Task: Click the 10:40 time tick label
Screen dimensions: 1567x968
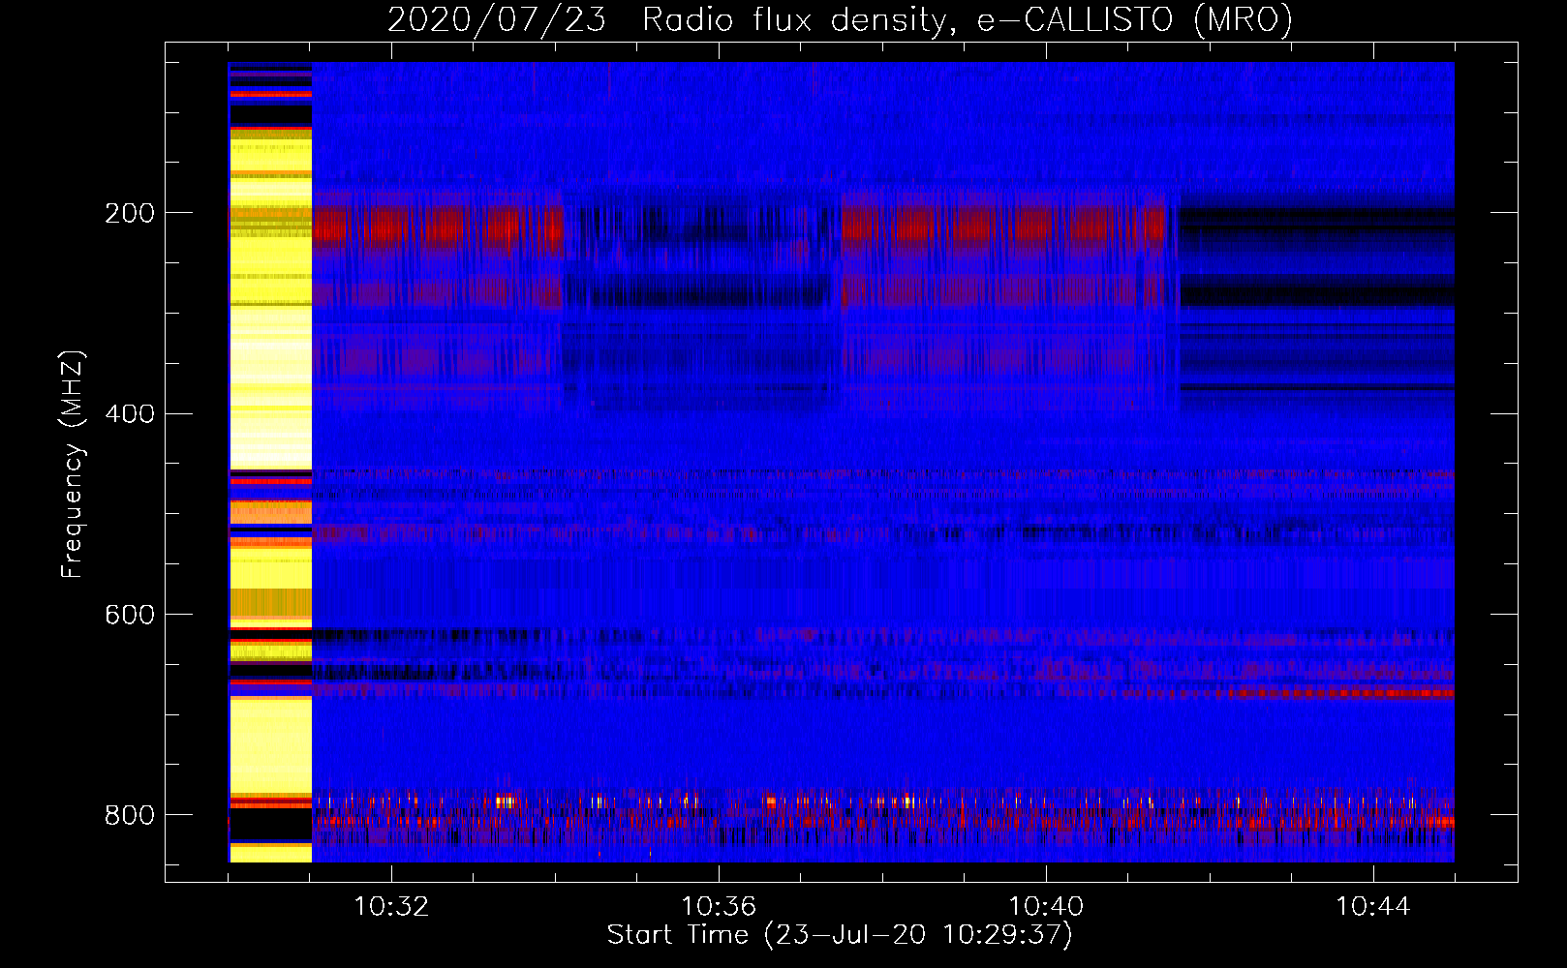Action: point(1046,907)
